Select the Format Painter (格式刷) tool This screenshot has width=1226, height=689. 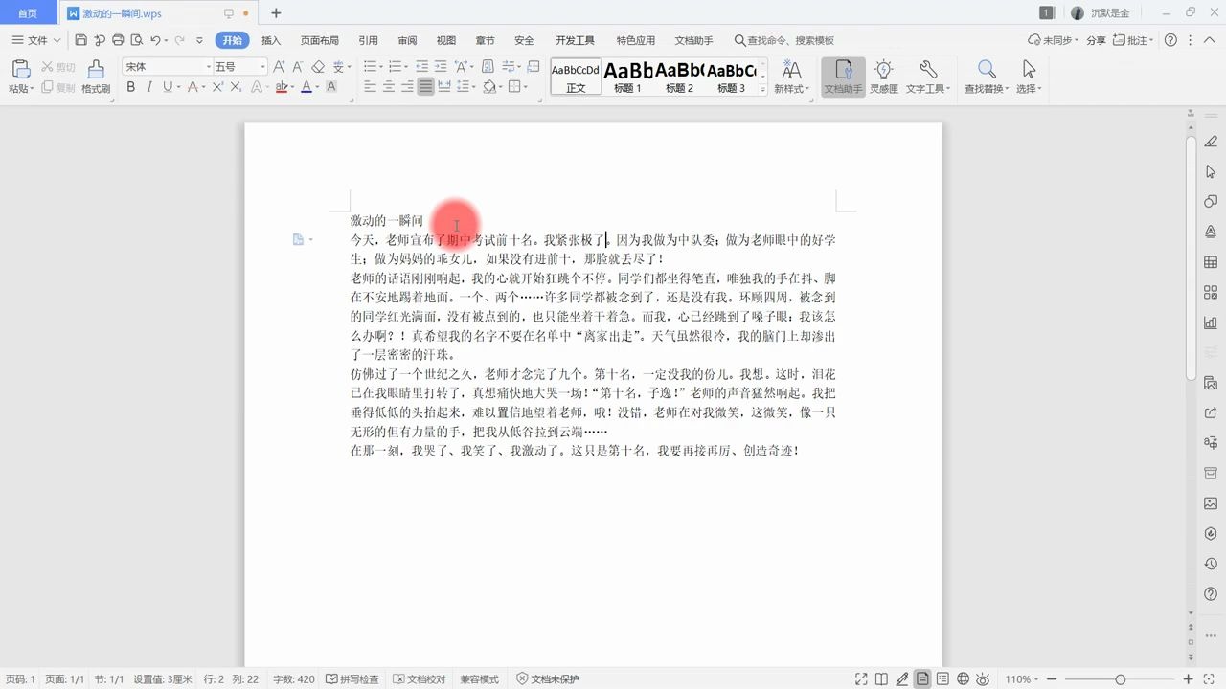(x=96, y=76)
